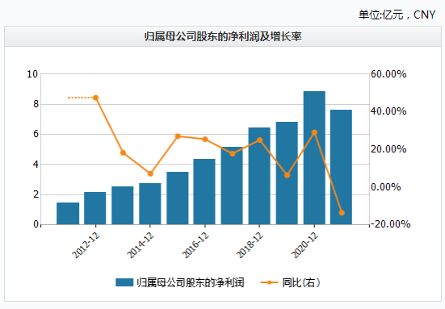Click the last bar after 2020-12
445x309 pixels.
click(341, 167)
